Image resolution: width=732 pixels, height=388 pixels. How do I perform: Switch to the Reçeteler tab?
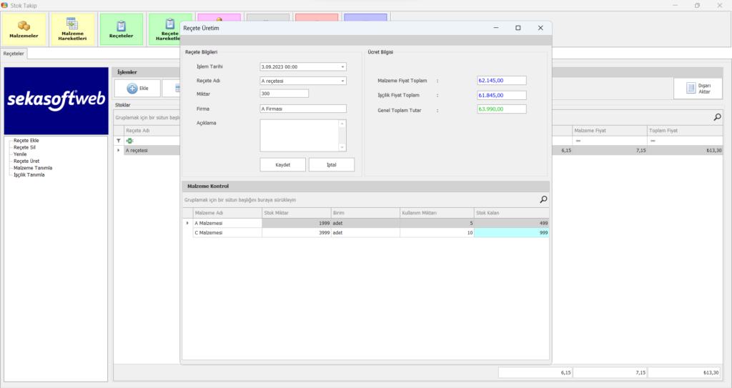[x=14, y=54]
